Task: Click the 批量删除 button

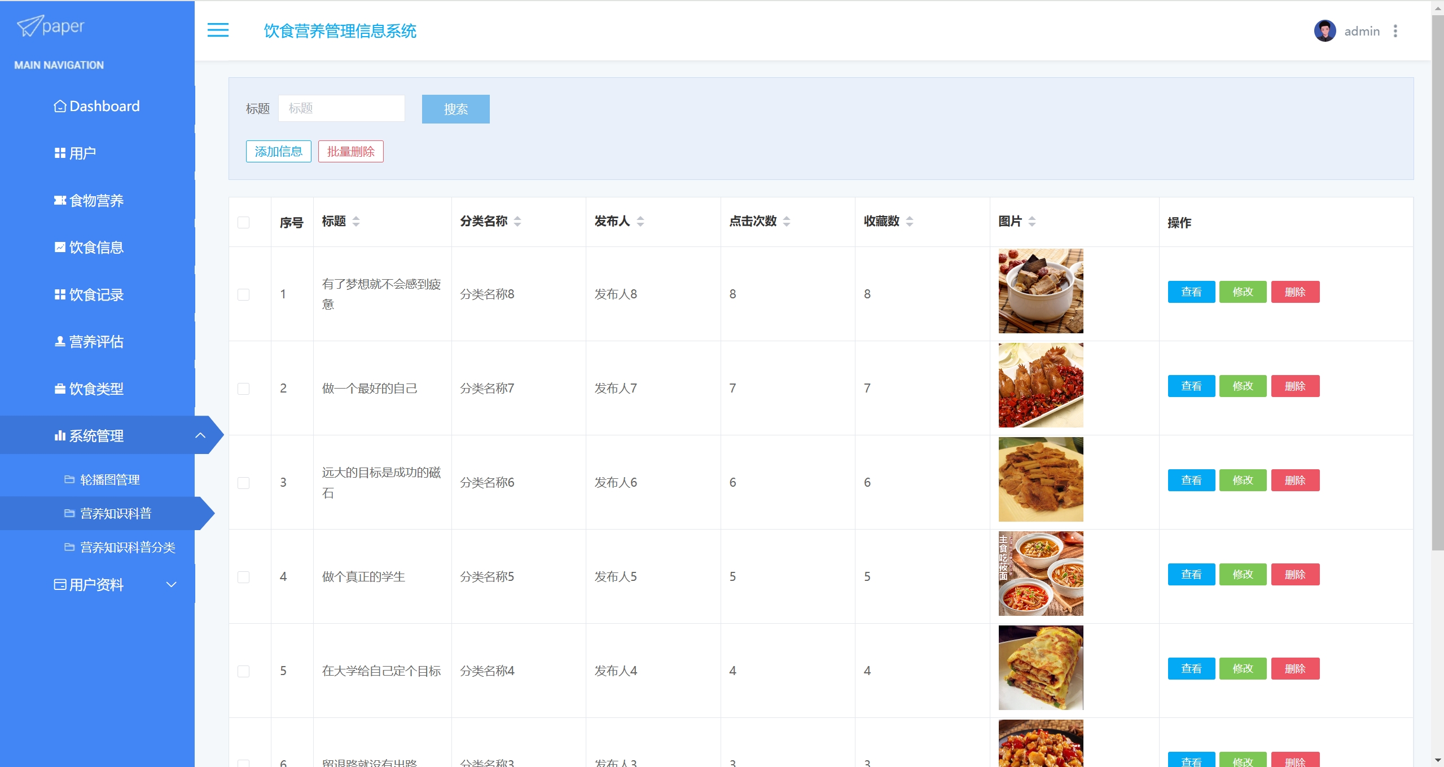Action: [x=351, y=151]
